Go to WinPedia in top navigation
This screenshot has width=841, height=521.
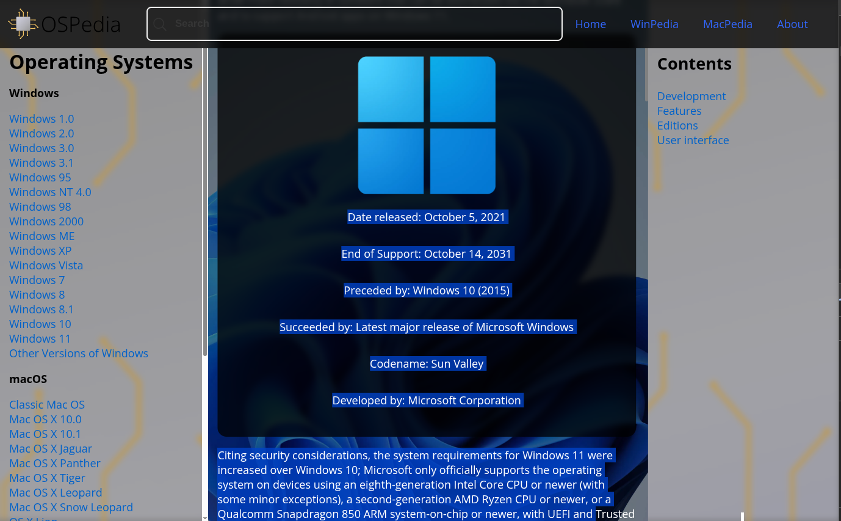coord(654,24)
